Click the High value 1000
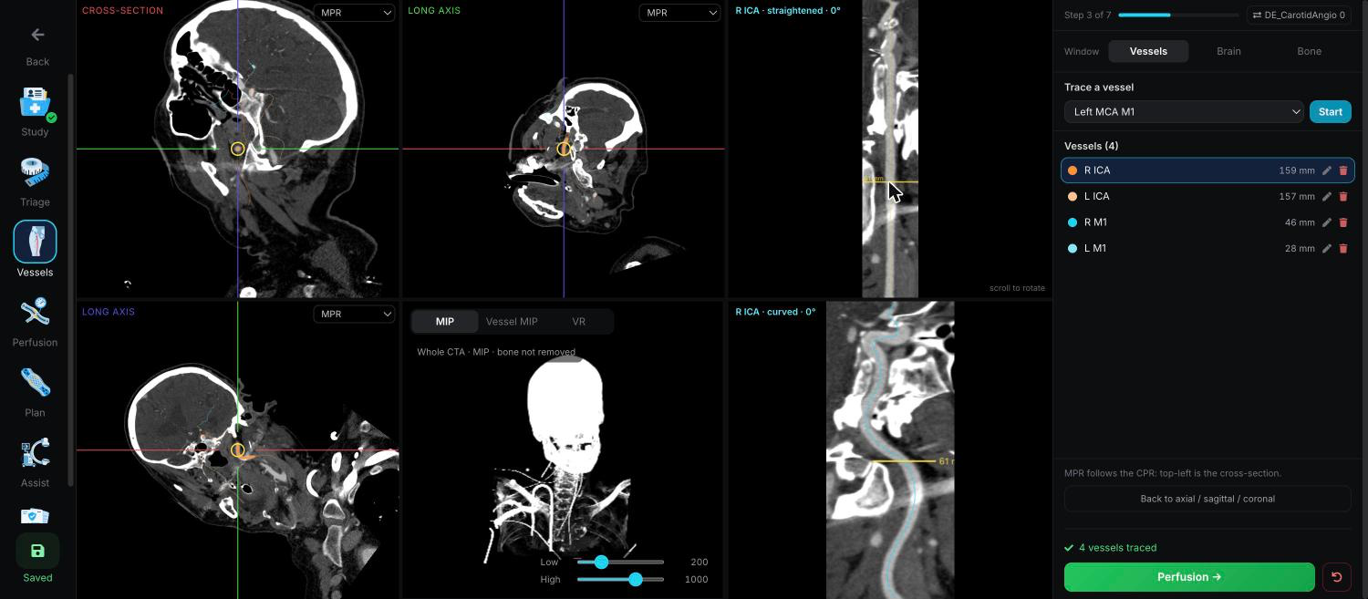This screenshot has width=1368, height=599. pyautogui.click(x=697, y=579)
